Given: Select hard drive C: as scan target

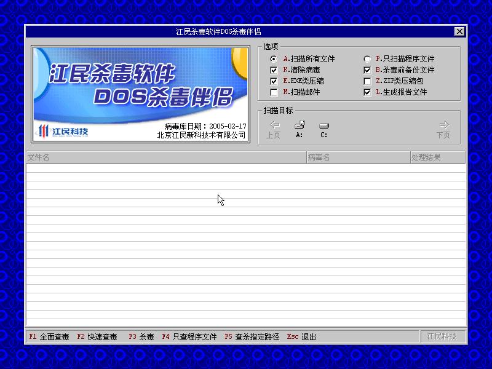Looking at the screenshot, I should (x=324, y=130).
